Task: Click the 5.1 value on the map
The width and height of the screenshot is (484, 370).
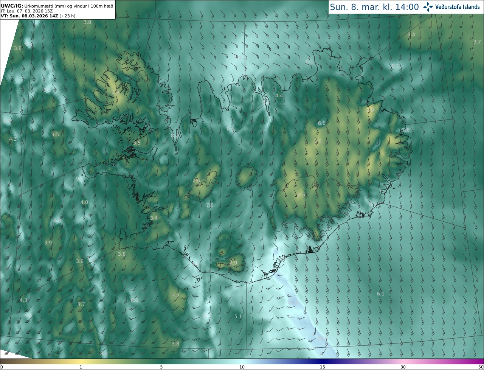Action: 238,317
